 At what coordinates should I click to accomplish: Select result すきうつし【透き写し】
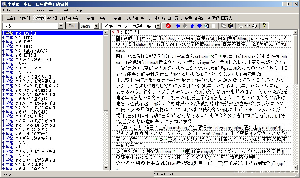pyautogui.click(x=29, y=81)
